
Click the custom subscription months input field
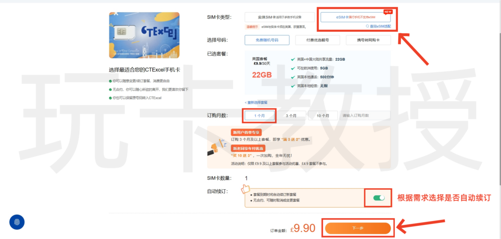(365, 116)
